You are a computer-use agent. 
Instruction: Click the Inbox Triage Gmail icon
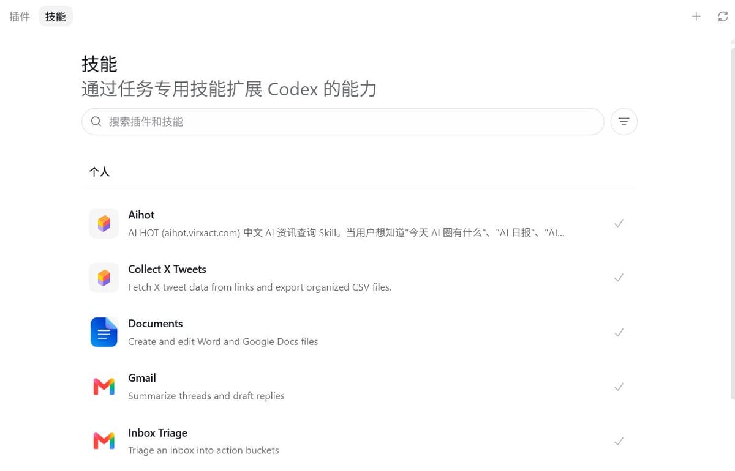[x=104, y=441]
